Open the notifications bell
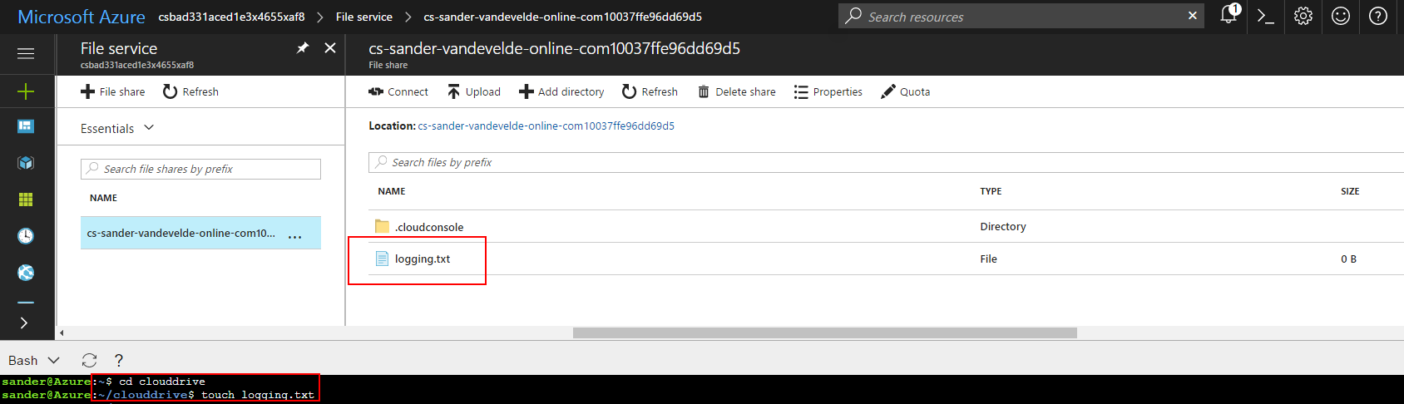The image size is (1404, 404). point(1228,16)
